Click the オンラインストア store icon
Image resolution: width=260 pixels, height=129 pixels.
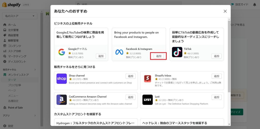click(5, 75)
